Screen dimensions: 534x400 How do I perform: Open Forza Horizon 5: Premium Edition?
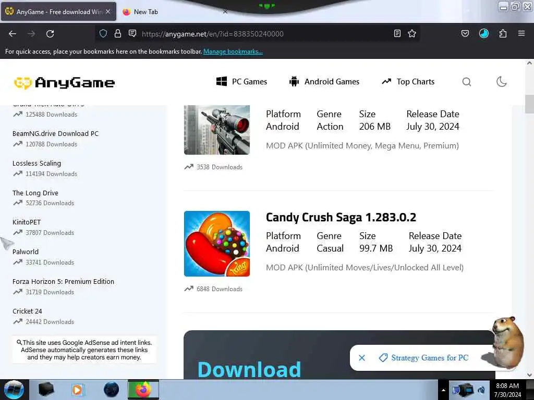[63, 282]
